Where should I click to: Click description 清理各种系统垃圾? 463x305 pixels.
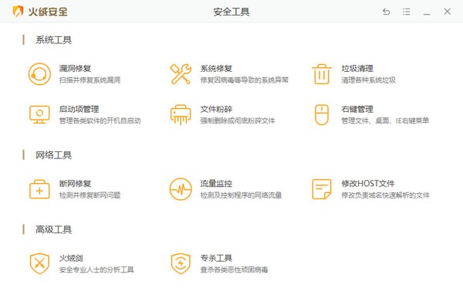click(368, 80)
